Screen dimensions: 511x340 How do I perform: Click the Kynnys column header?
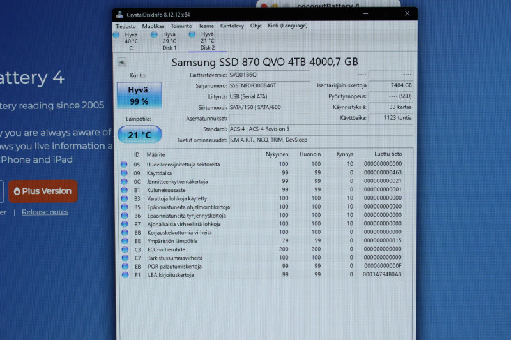coord(345,154)
